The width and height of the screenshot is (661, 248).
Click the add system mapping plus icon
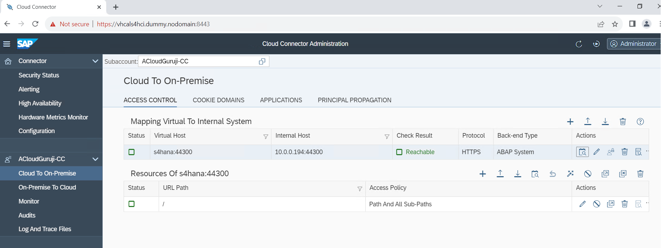point(570,122)
